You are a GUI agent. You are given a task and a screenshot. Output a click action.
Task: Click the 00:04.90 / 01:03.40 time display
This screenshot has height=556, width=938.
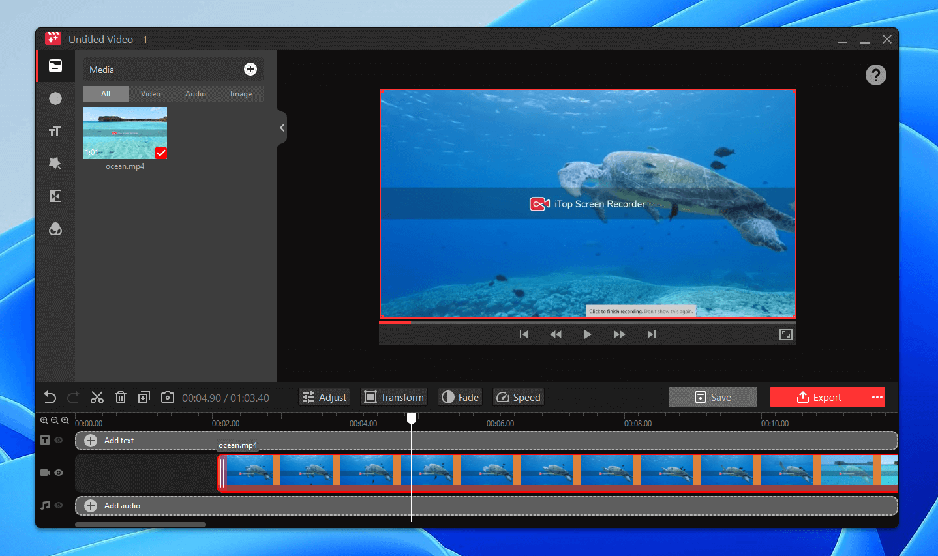[226, 398]
